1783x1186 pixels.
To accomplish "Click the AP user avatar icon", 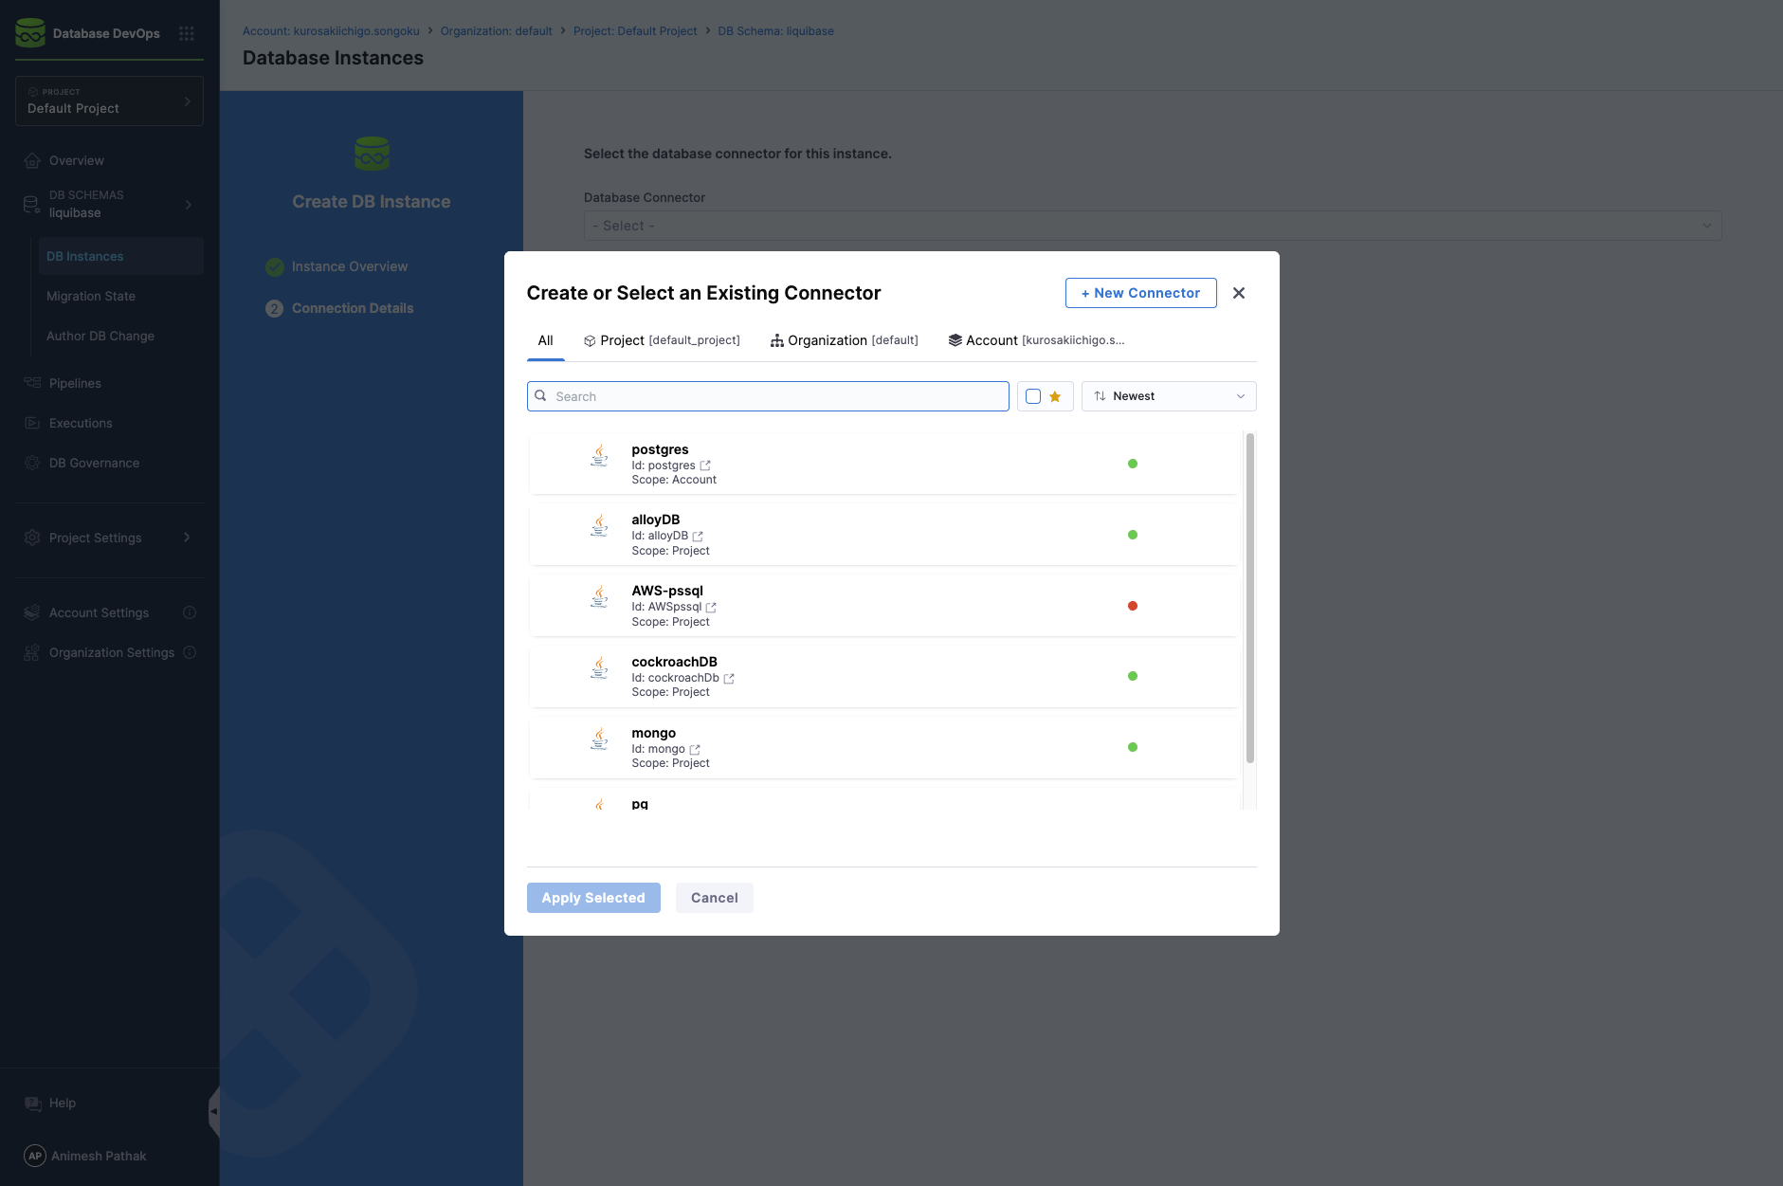I will tap(35, 1156).
